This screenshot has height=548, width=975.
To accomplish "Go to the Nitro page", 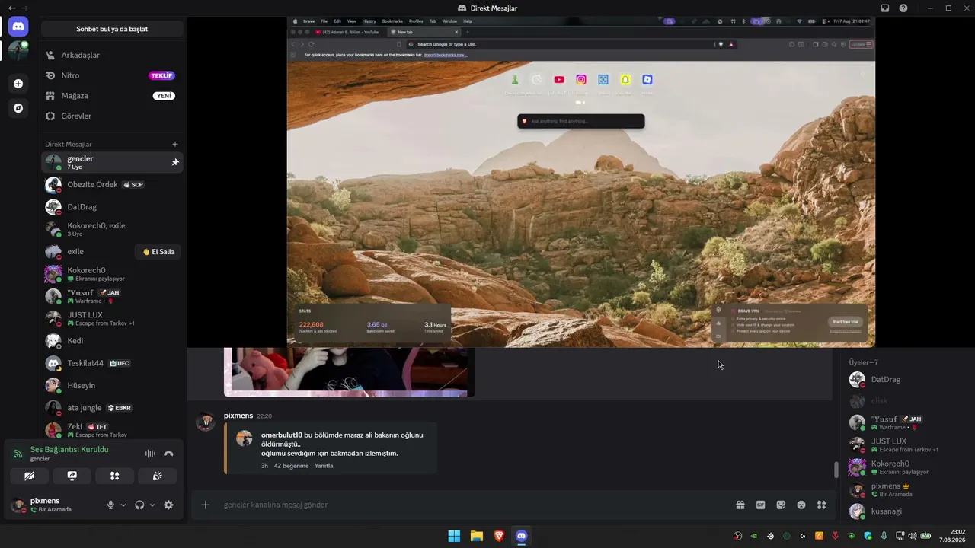I will coord(112,75).
